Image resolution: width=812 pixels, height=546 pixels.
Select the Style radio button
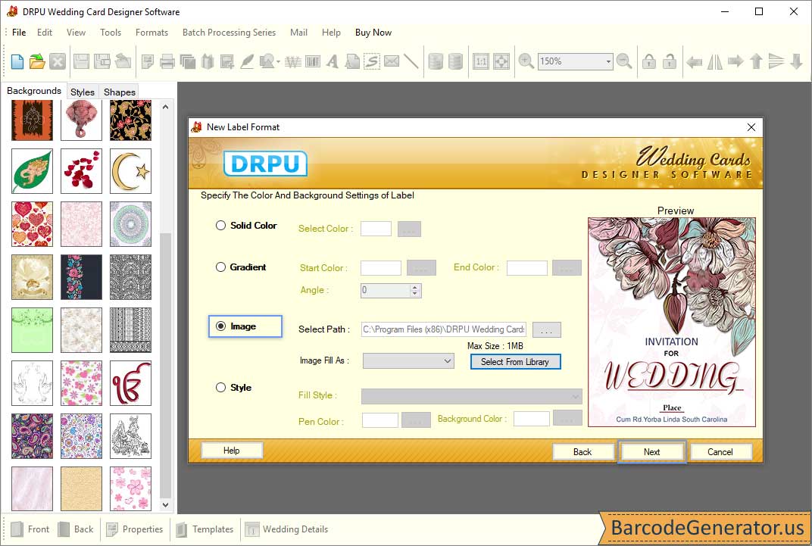pos(220,387)
